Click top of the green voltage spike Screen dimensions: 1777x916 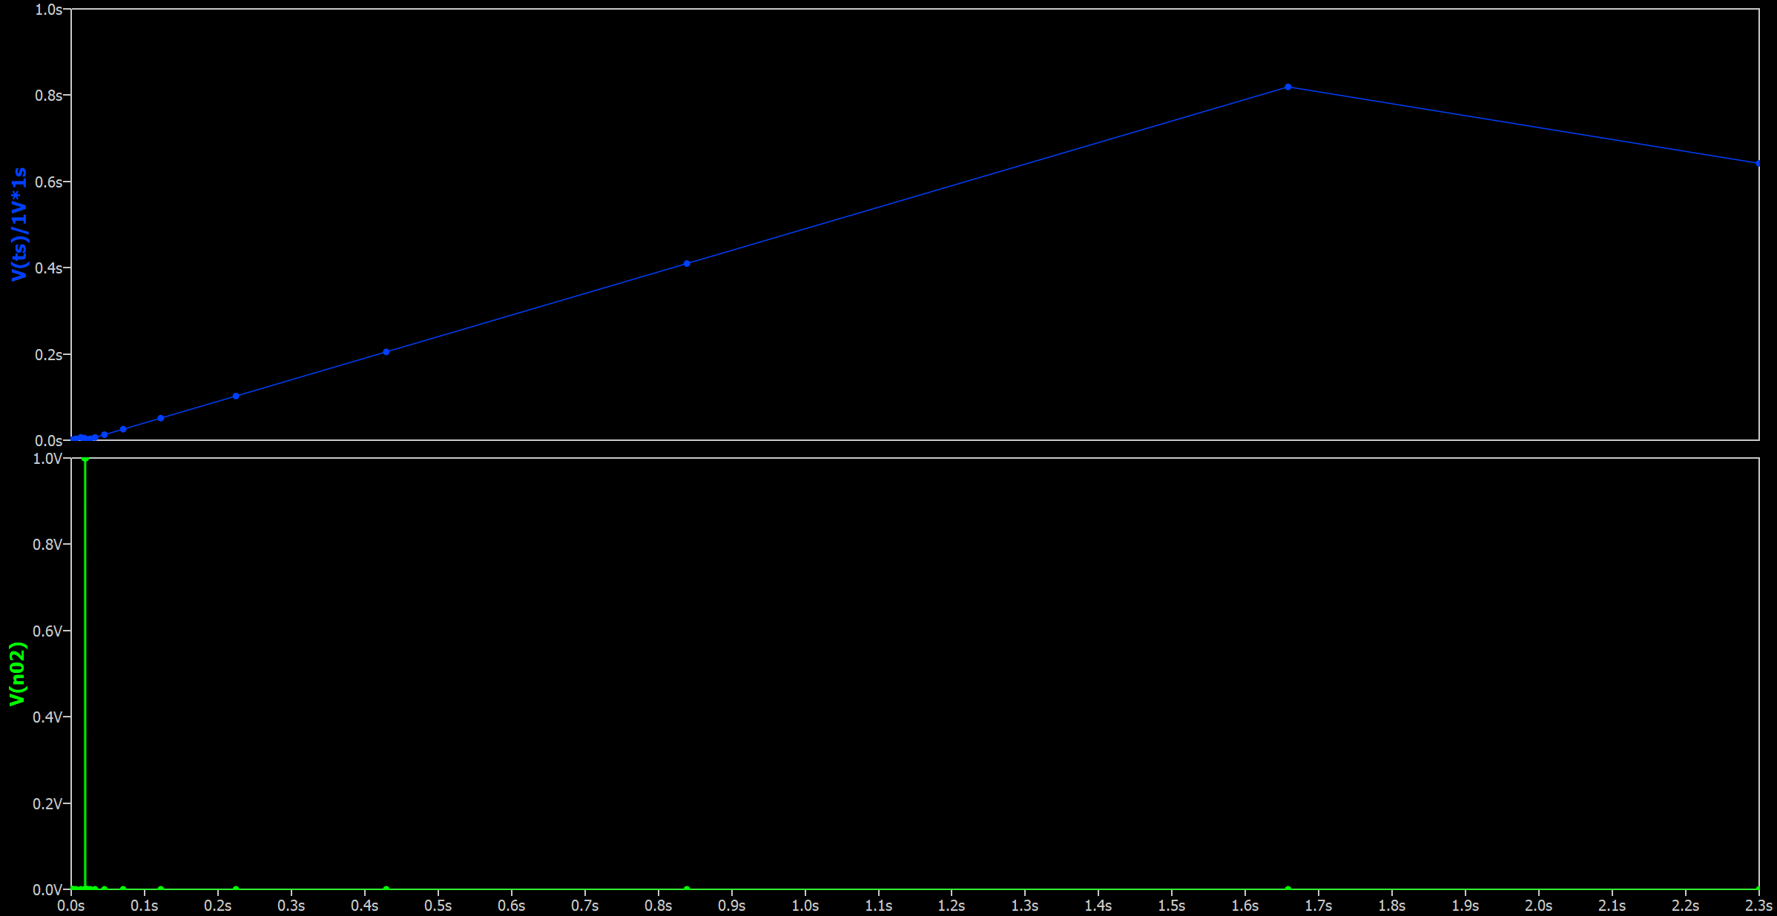pyautogui.click(x=85, y=459)
